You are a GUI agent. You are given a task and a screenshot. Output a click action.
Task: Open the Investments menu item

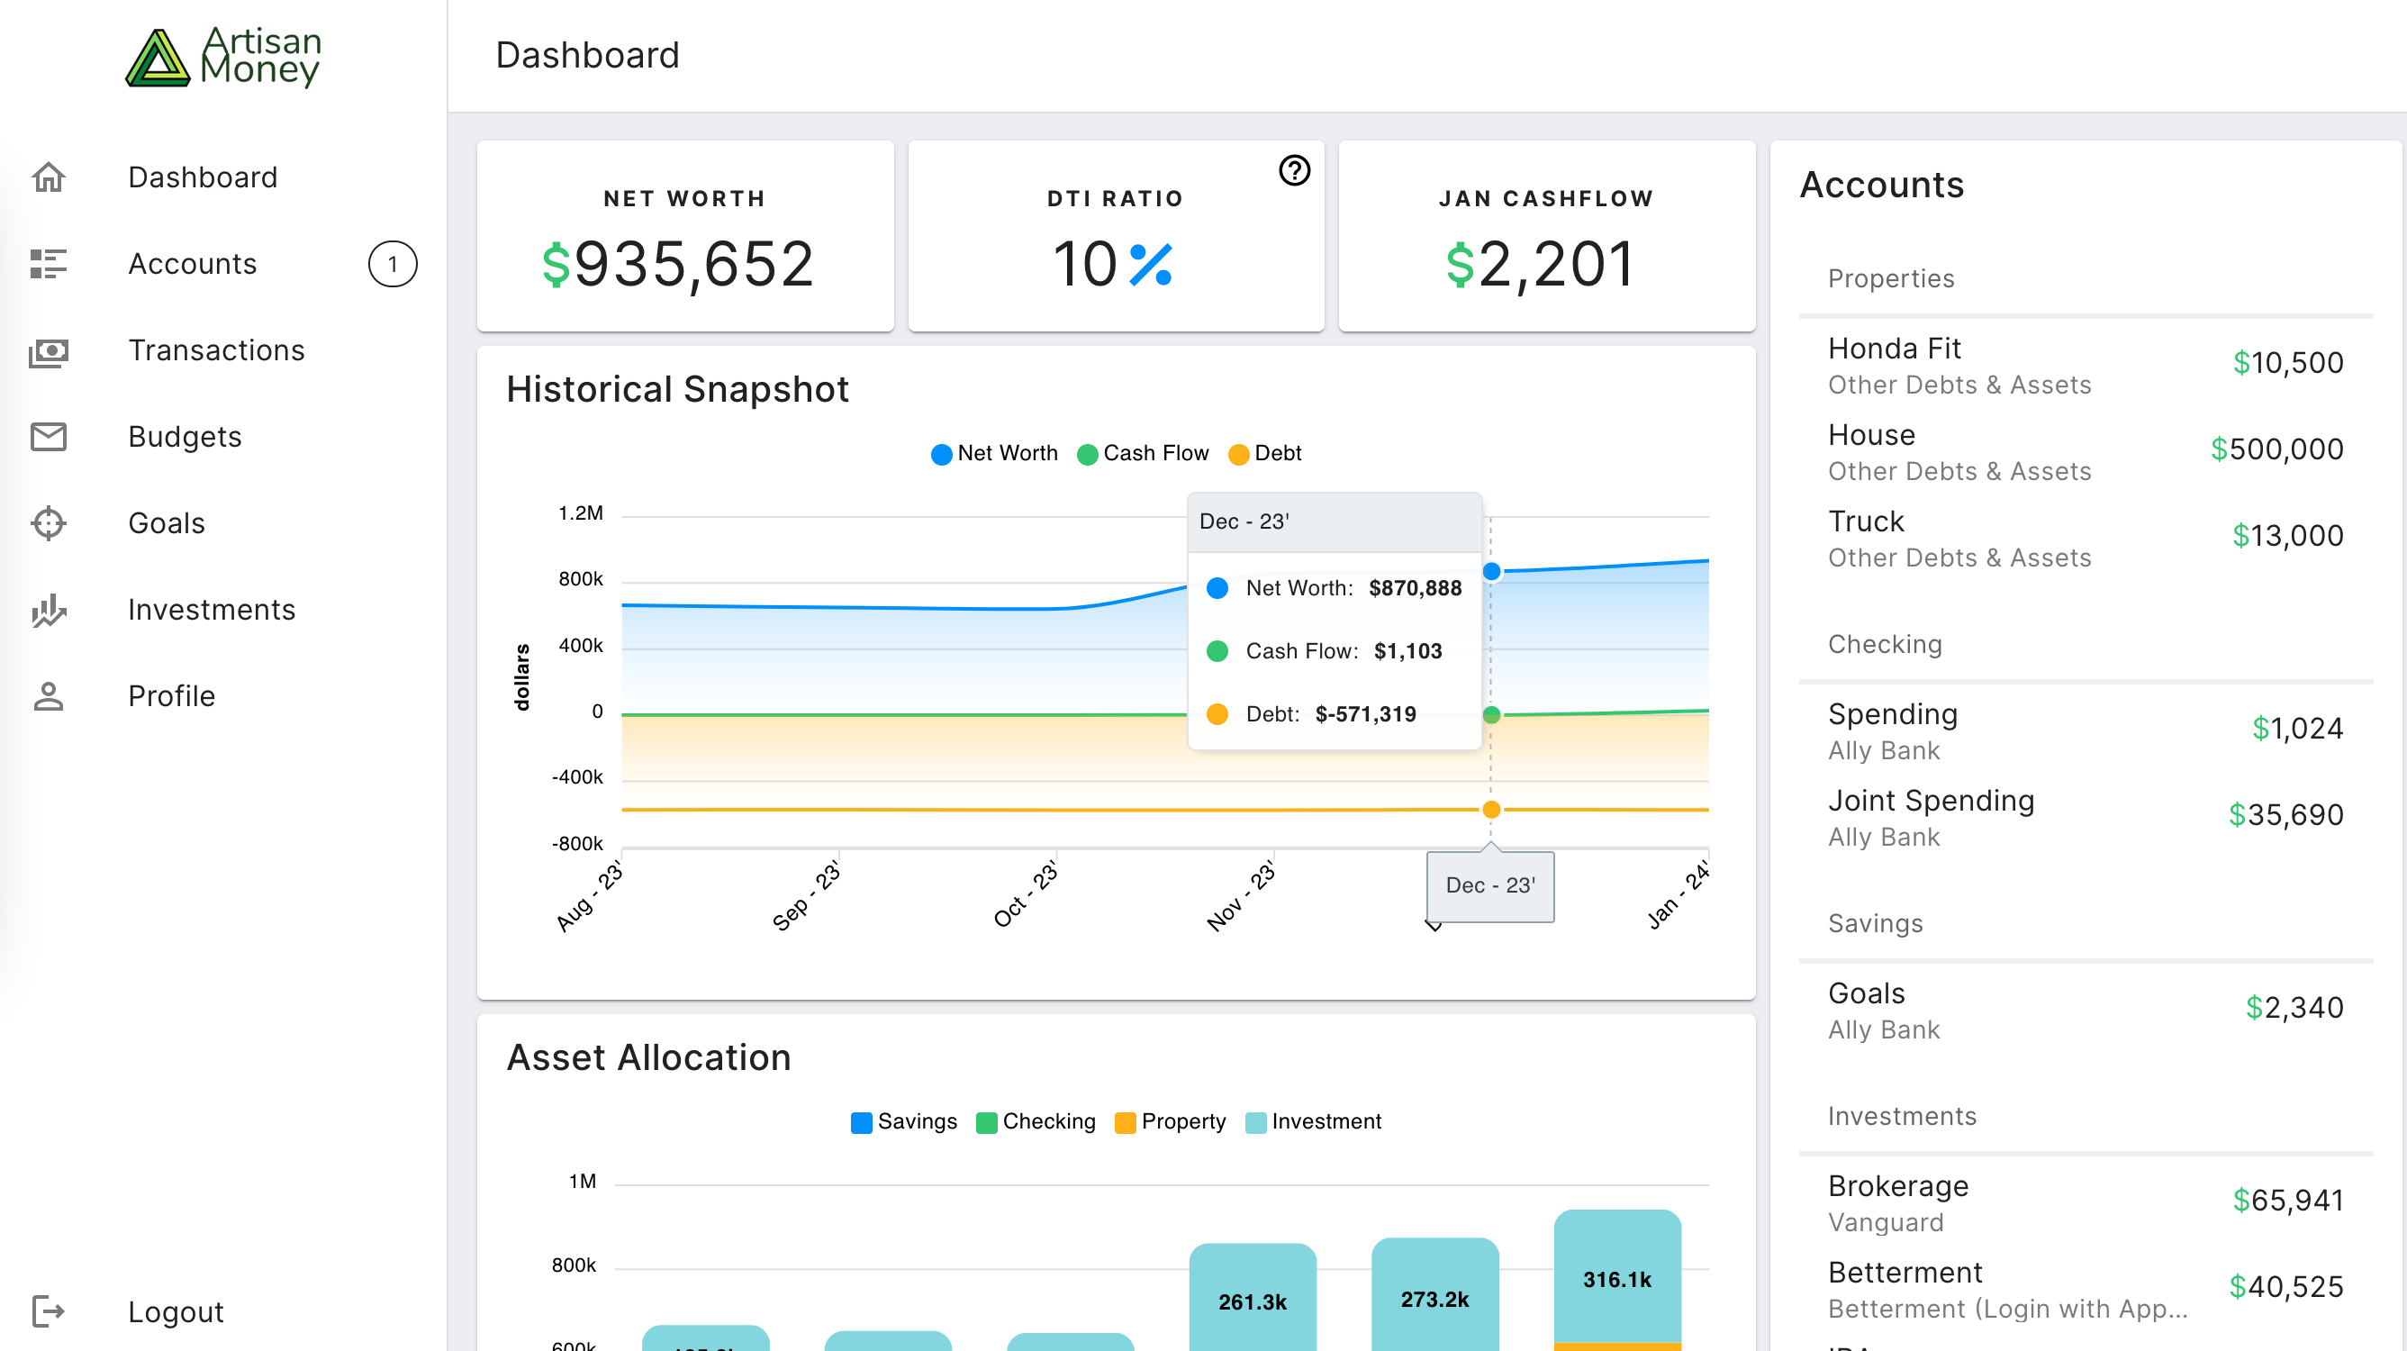[x=212, y=610]
